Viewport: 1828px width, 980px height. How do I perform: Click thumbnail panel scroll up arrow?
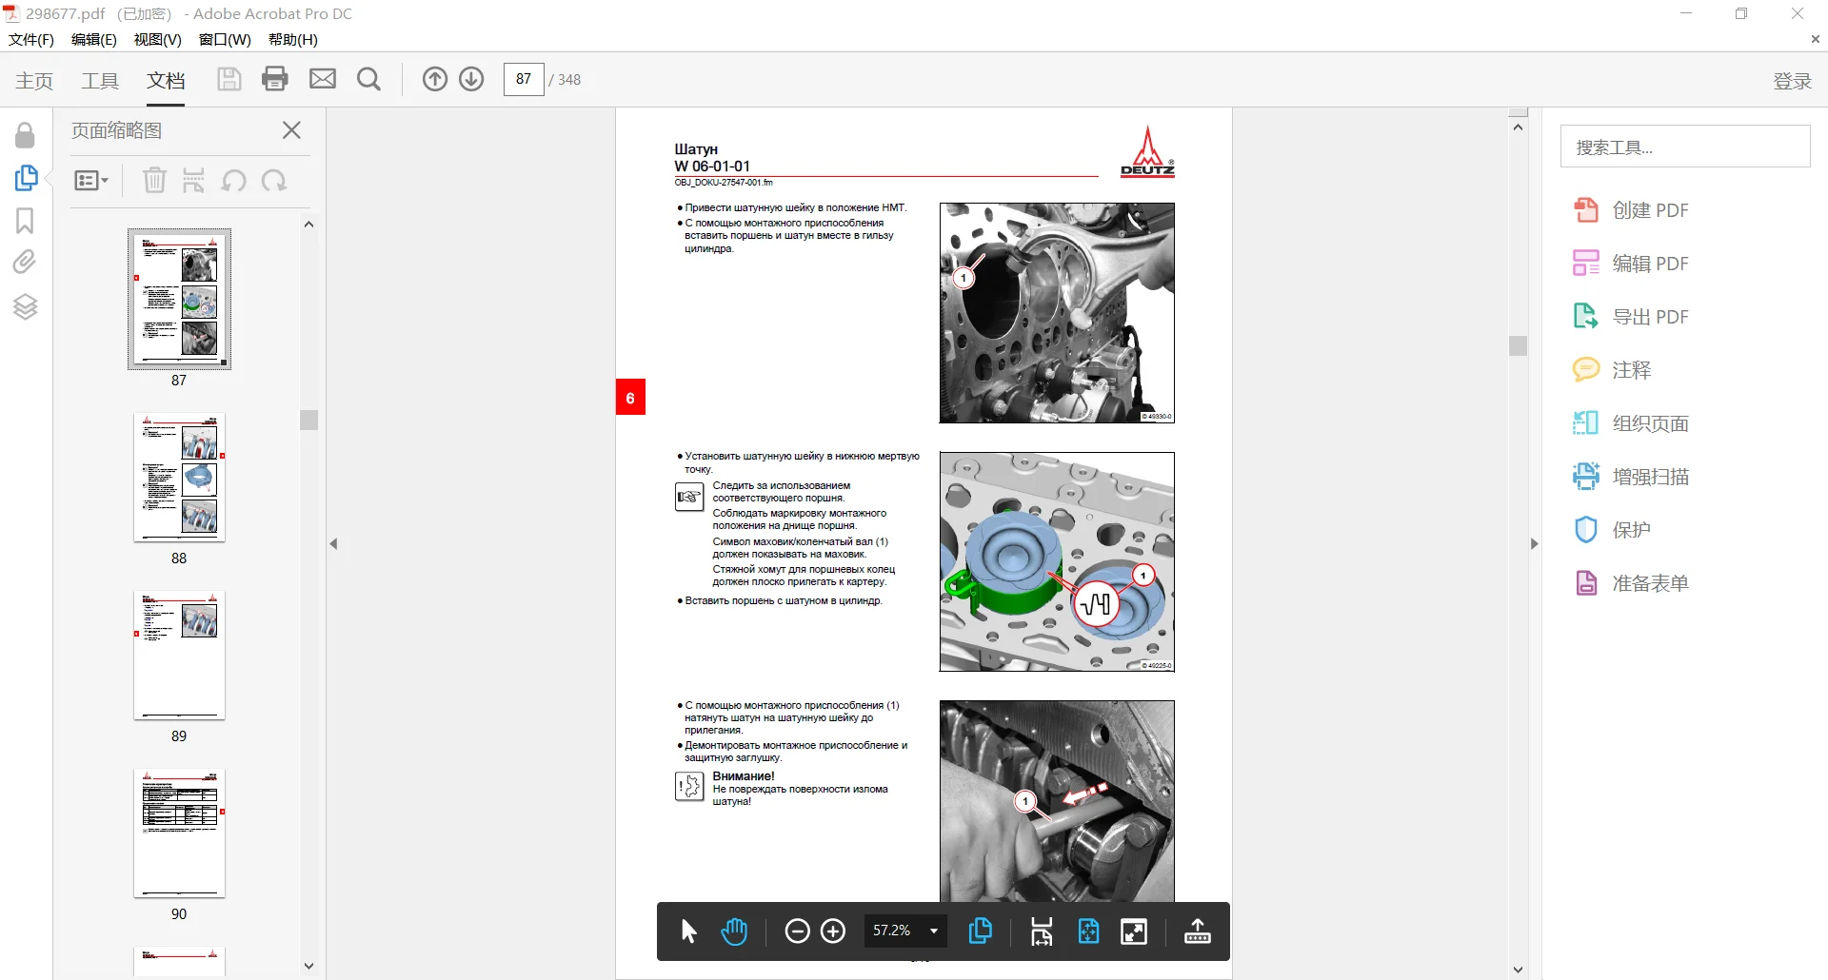coord(308,225)
